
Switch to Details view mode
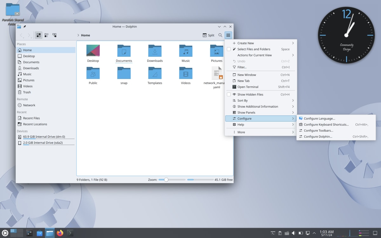pyautogui.click(x=54, y=35)
